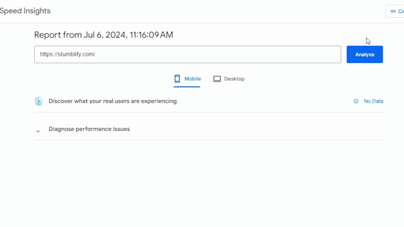Screen dimensions: 404x227
Task: Click the Speed Insights header title
Action: click(x=25, y=11)
